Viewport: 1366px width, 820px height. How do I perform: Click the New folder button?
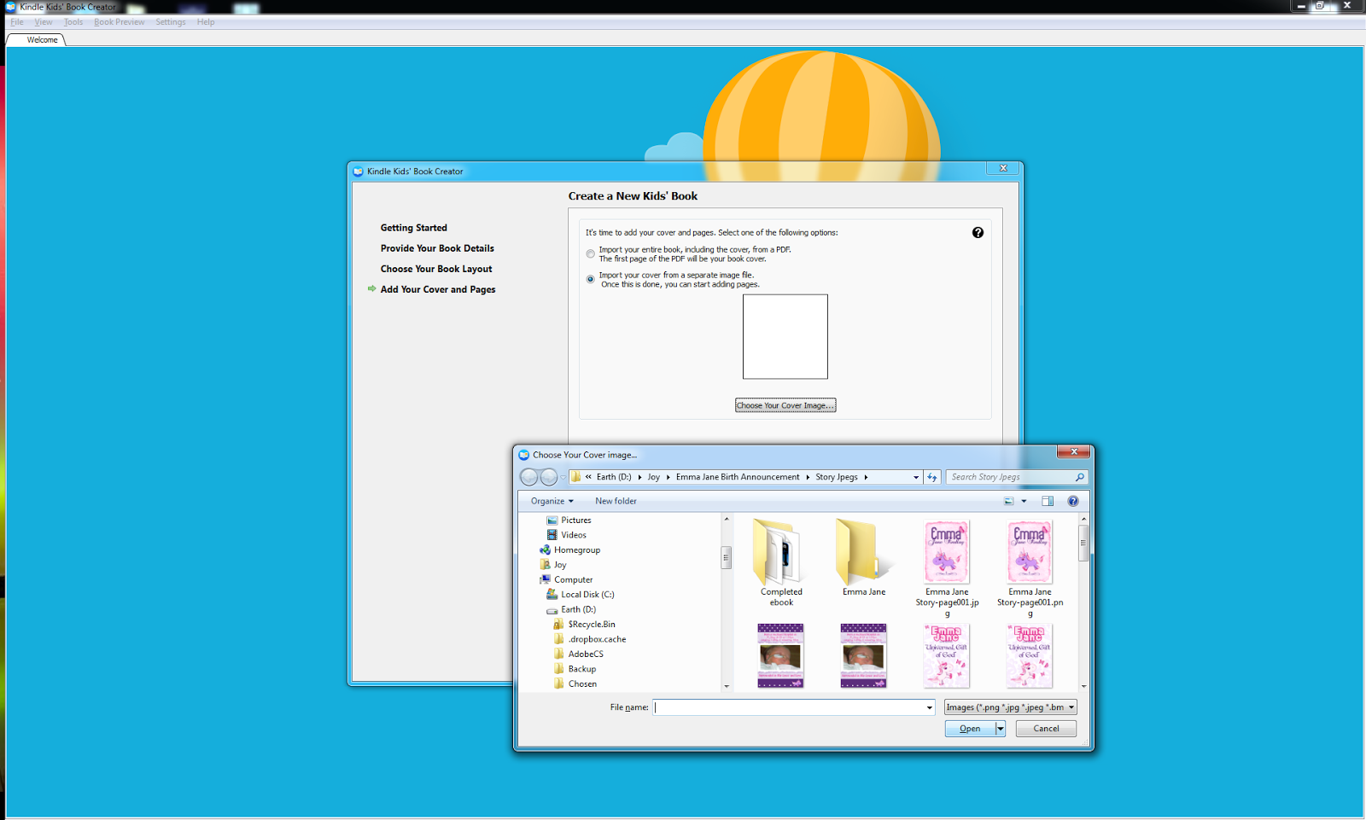click(616, 501)
